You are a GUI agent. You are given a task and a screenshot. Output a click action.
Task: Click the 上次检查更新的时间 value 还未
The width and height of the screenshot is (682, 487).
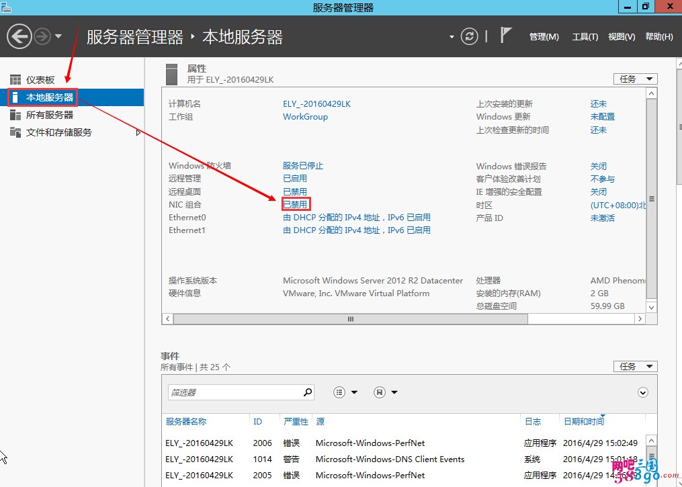[x=599, y=130]
